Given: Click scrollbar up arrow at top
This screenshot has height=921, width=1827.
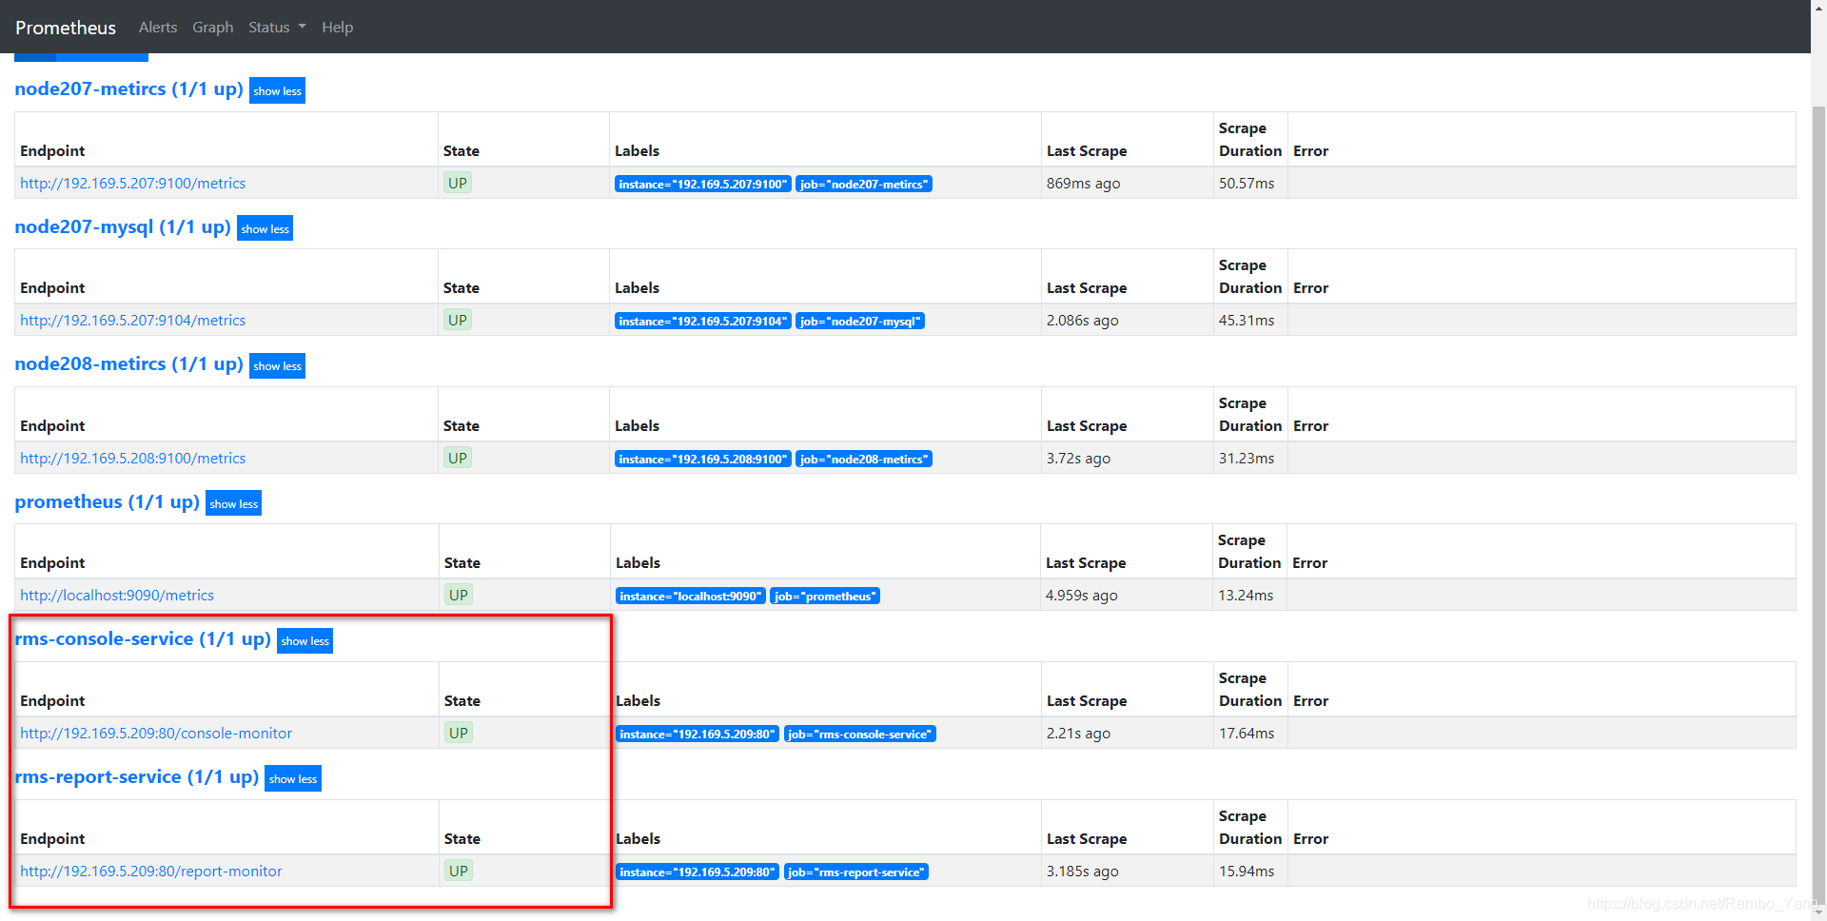Looking at the screenshot, I should (1818, 8).
